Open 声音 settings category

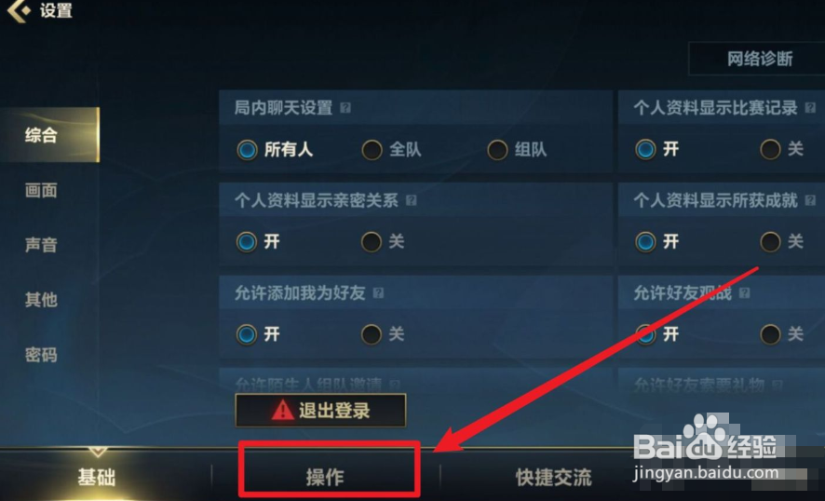click(41, 245)
